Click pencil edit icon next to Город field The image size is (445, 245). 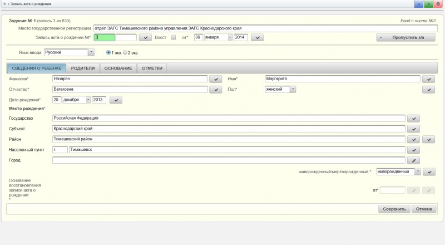tap(413, 160)
